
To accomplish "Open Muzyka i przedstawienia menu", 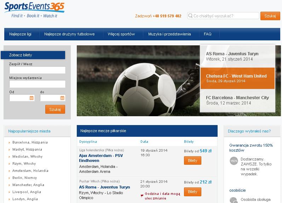I will point(169,34).
